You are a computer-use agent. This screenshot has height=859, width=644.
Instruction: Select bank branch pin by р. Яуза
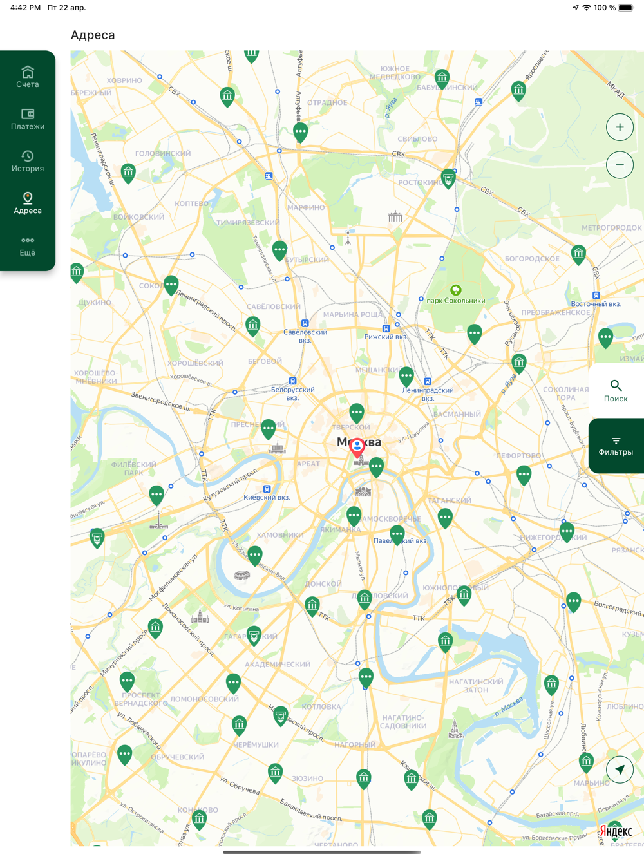[519, 364]
